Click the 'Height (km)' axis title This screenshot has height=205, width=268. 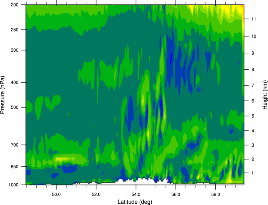tap(265, 95)
